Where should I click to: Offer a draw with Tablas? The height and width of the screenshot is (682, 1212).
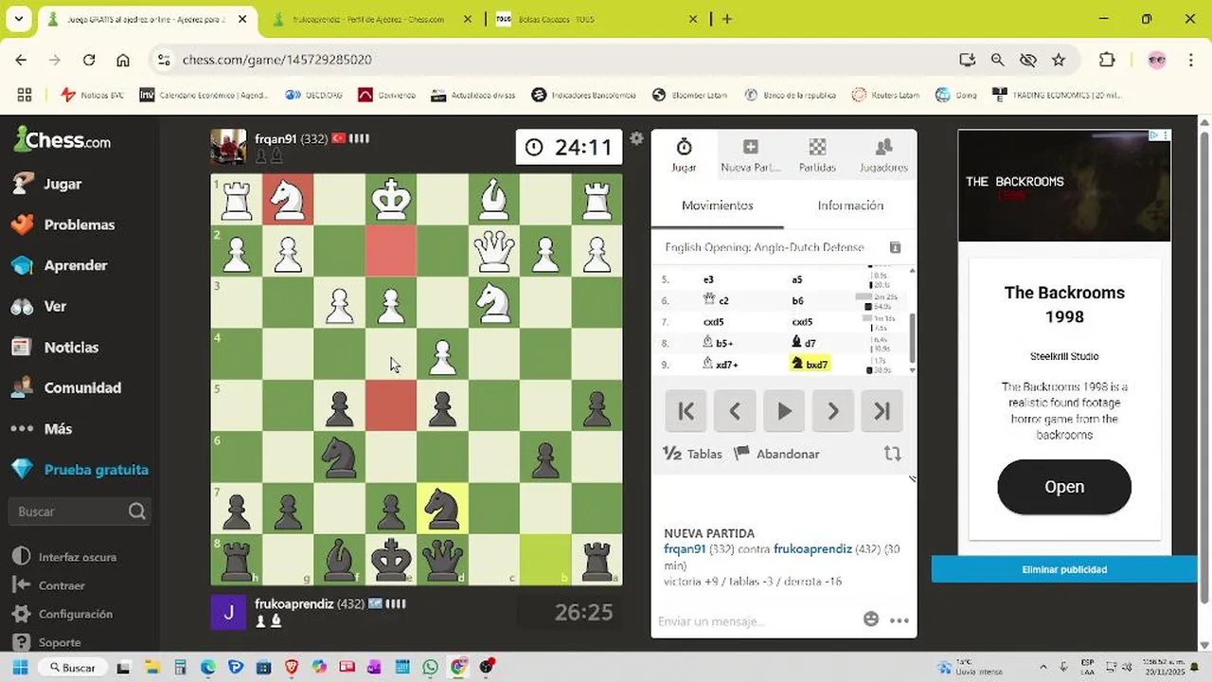coord(692,454)
